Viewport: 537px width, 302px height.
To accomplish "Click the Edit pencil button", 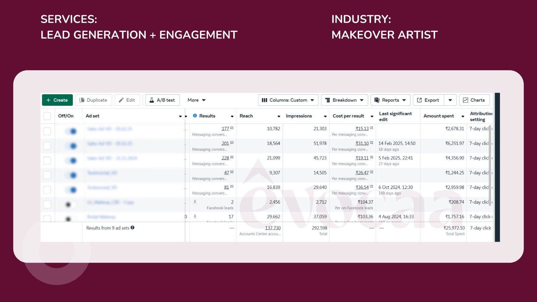I will click(x=127, y=100).
